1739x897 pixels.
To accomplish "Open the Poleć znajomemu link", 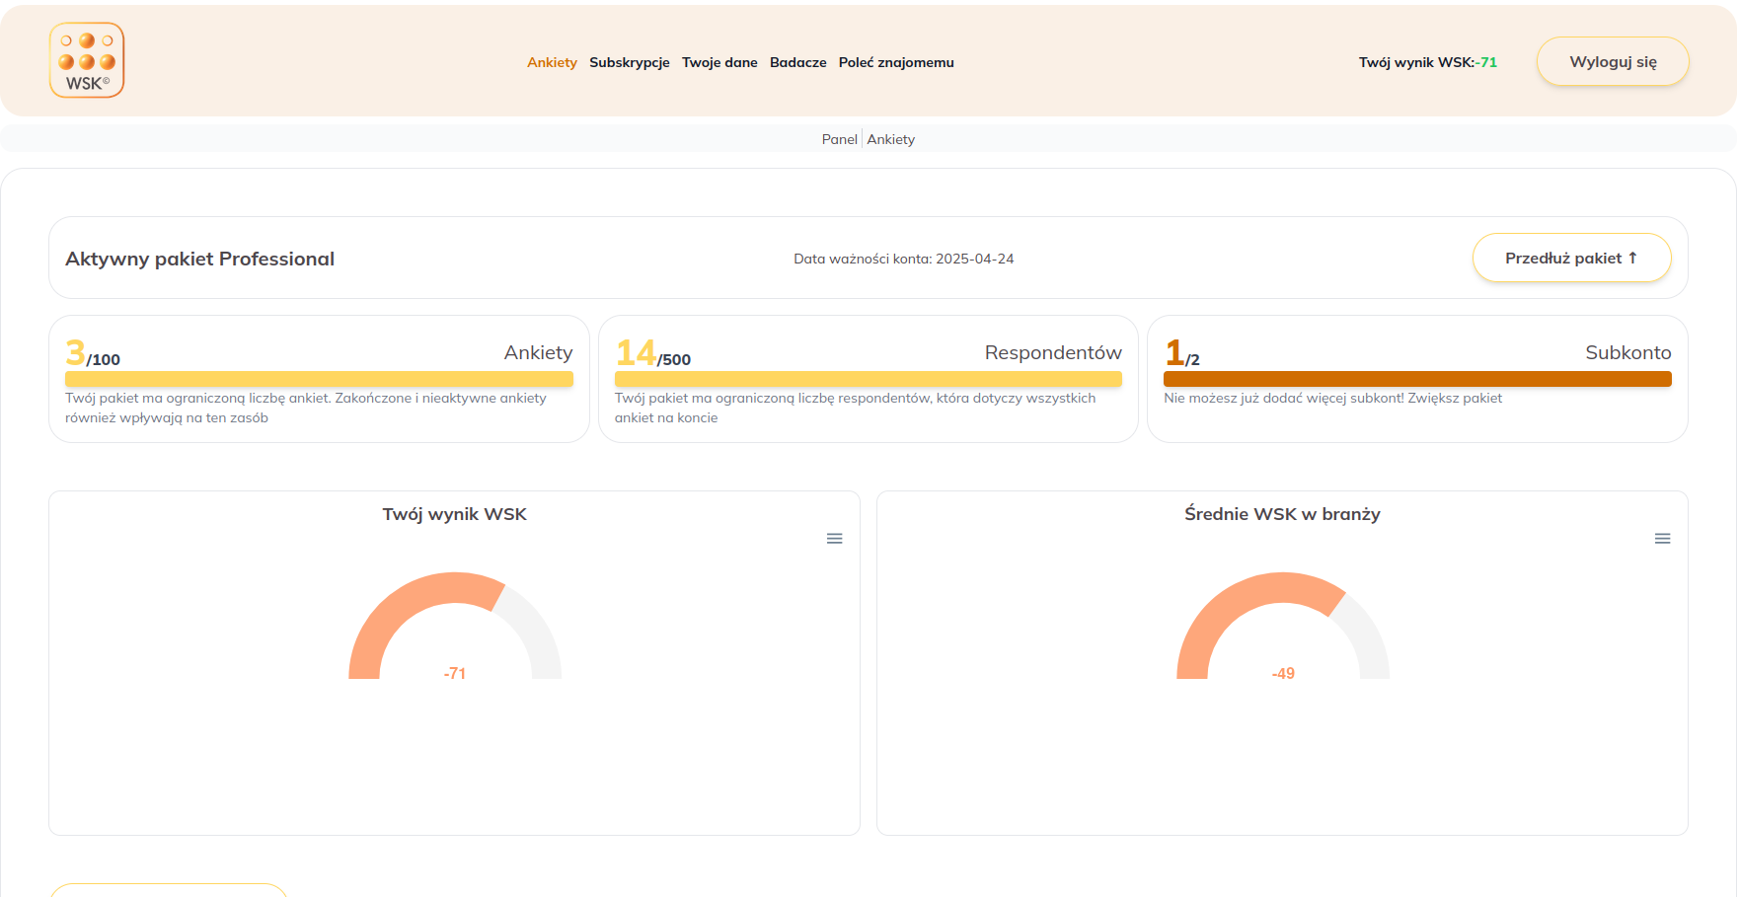I will tap(895, 62).
